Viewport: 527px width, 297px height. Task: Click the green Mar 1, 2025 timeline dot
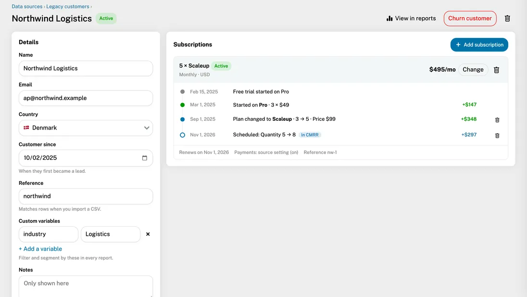pos(183,105)
